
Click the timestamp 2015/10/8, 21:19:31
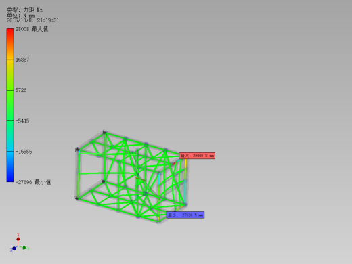pyautogui.click(x=33, y=20)
